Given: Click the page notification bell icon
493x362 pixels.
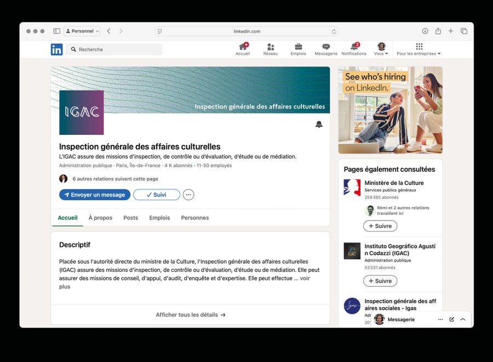Looking at the screenshot, I should click(x=319, y=125).
